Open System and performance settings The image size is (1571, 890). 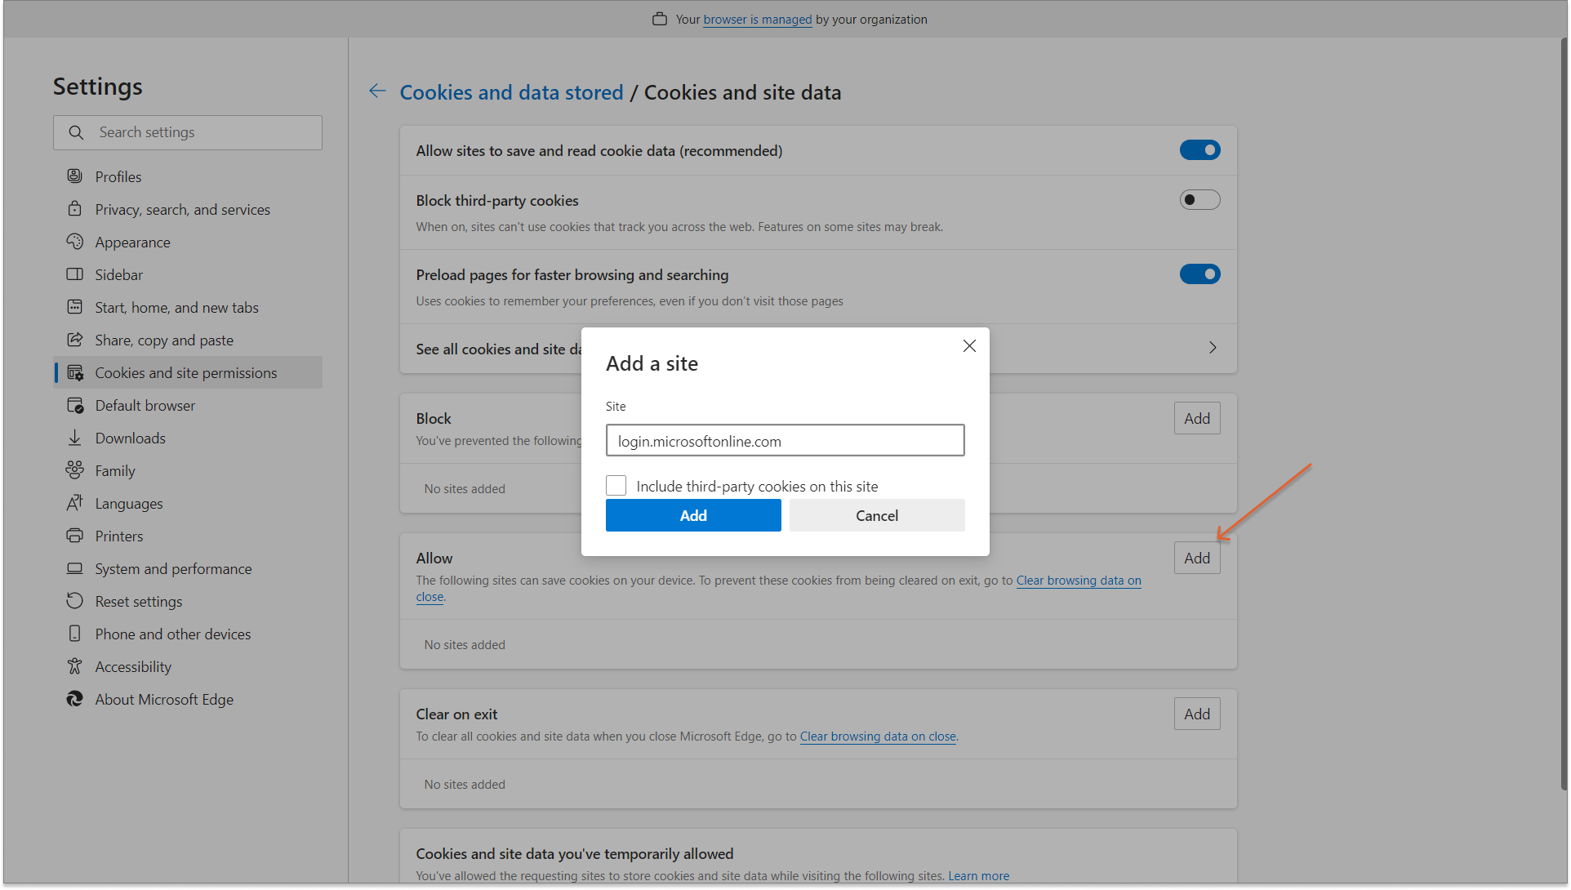[x=173, y=568]
